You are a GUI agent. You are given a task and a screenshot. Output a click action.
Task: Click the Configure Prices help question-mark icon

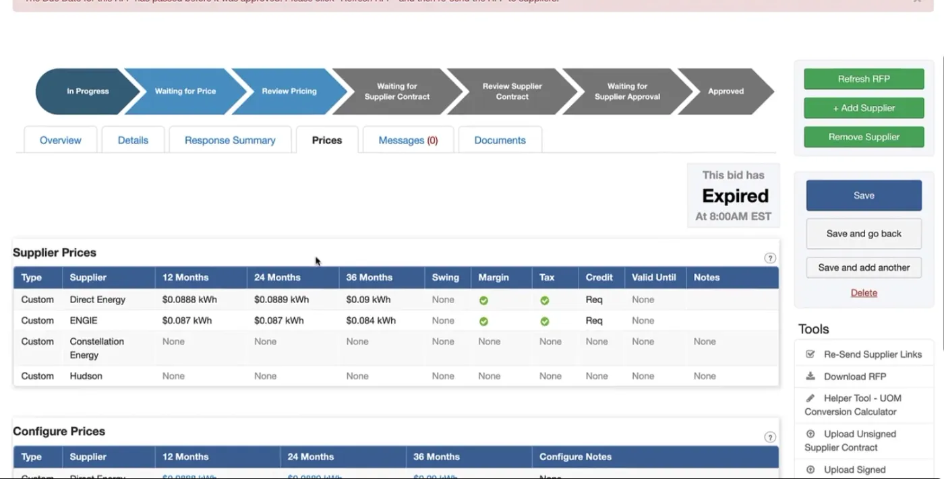[770, 437]
